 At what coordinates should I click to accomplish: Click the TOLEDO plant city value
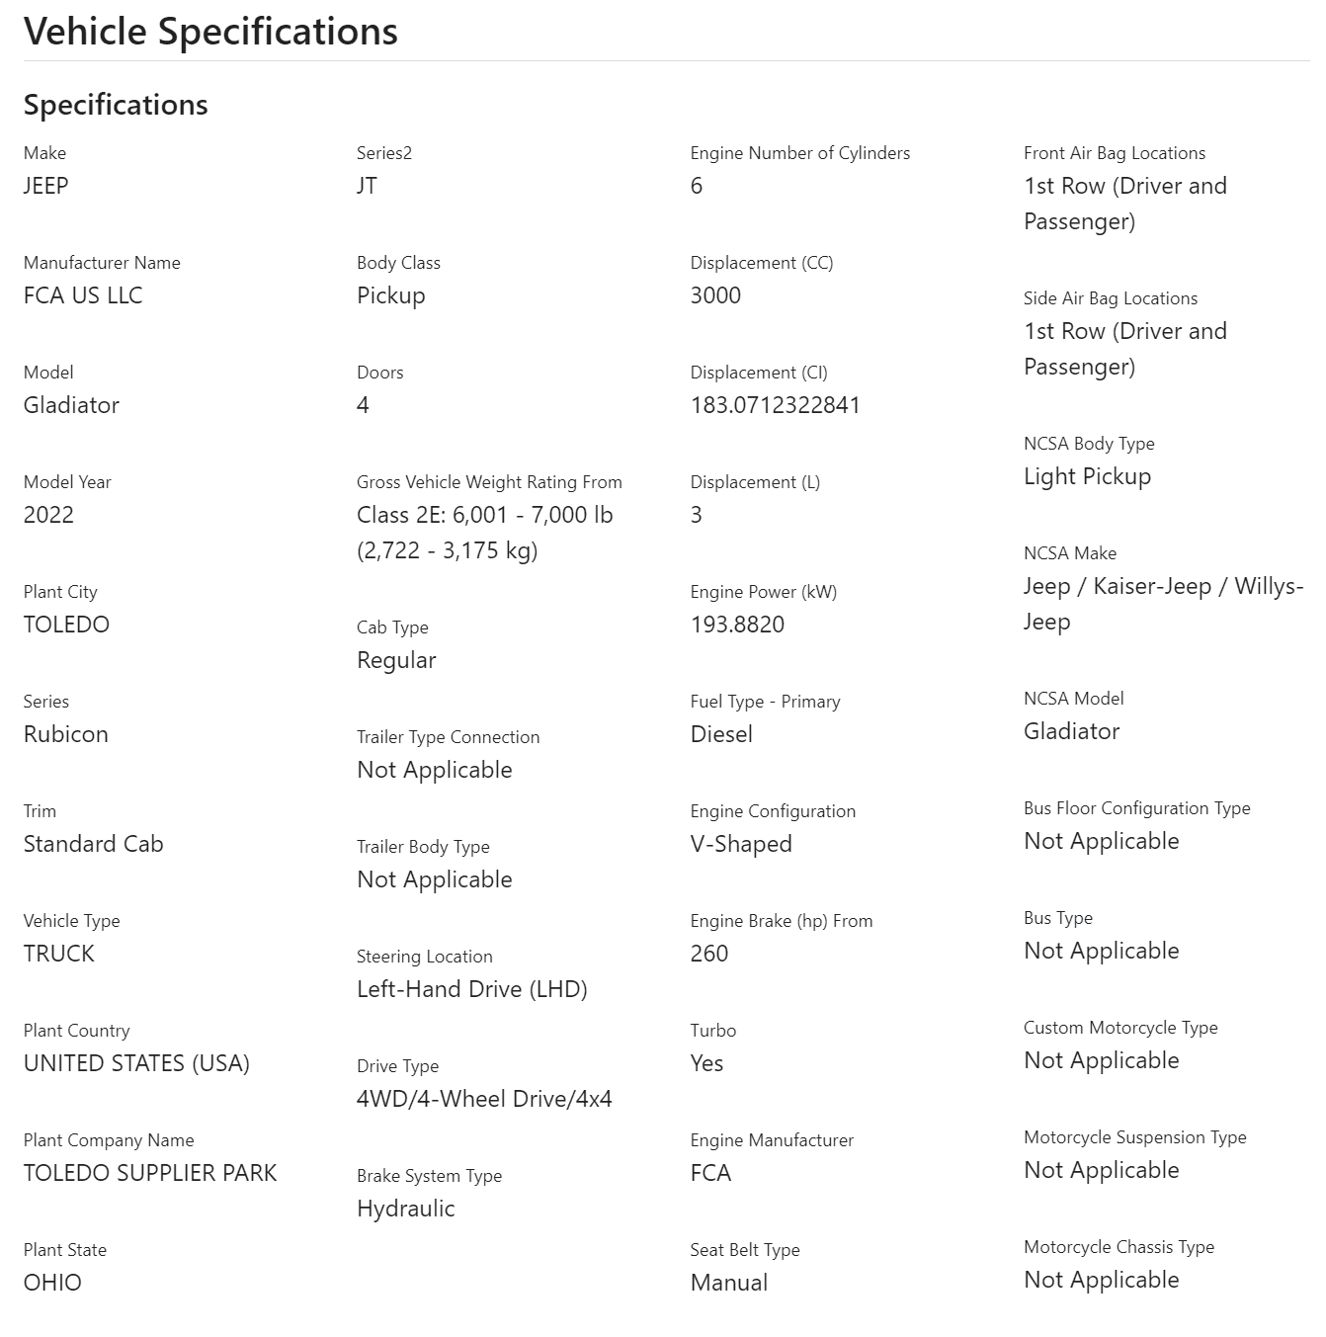(x=66, y=625)
